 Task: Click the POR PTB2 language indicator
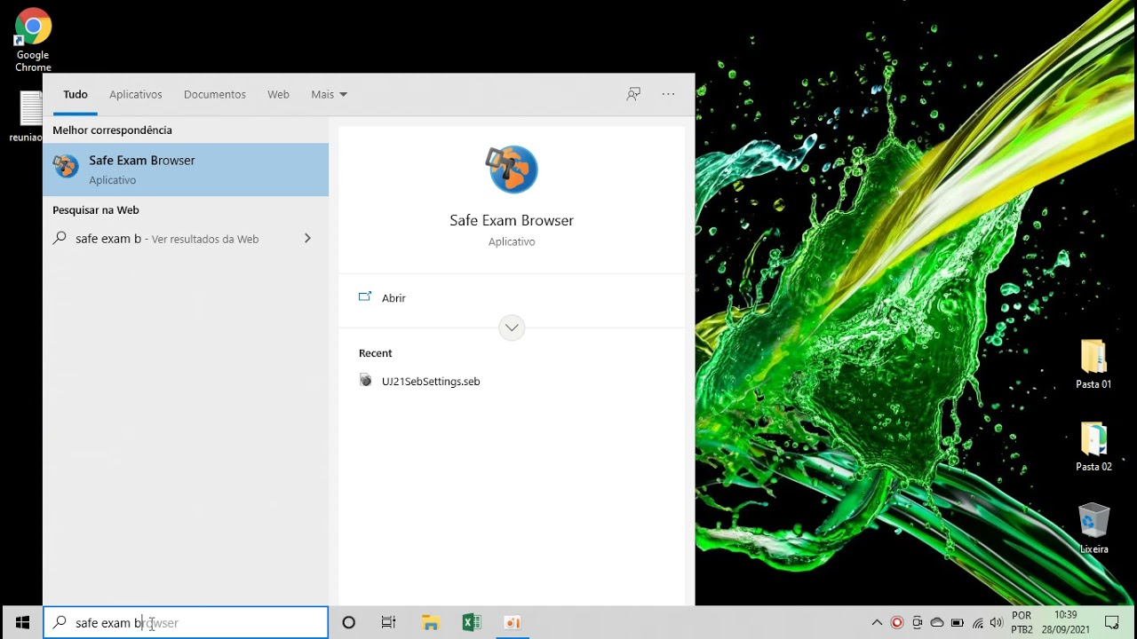pos(1022,622)
